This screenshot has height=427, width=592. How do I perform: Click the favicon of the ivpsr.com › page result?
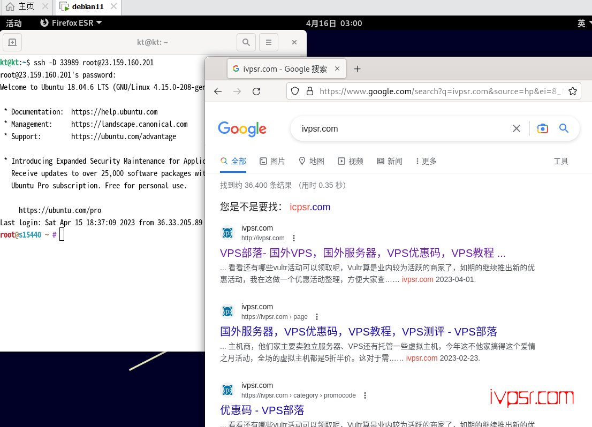coord(227,311)
